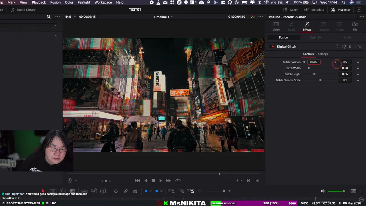The height and width of the screenshot is (206, 366).
Task: Click the Glitch Position X value field
Action: pos(314,62)
